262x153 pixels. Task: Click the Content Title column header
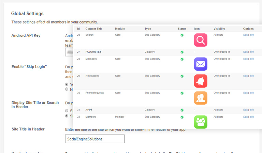click(93, 29)
